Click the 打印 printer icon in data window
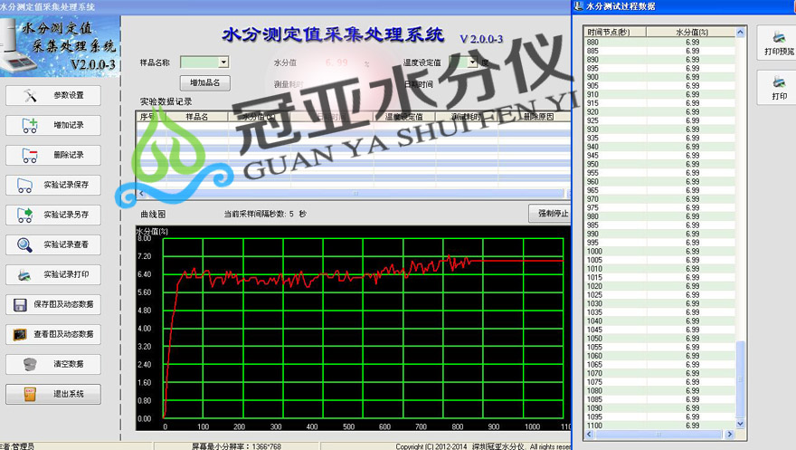The image size is (796, 450). tap(779, 81)
